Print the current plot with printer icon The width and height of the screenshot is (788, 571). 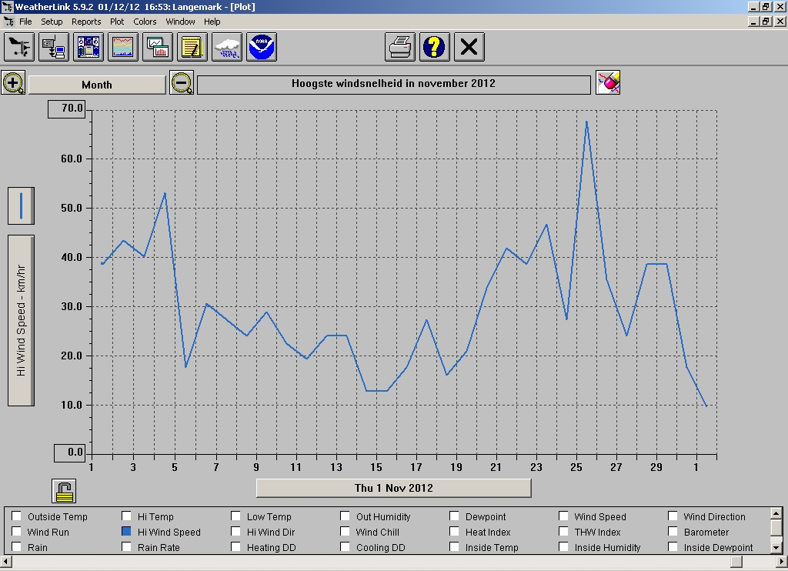[x=400, y=47]
